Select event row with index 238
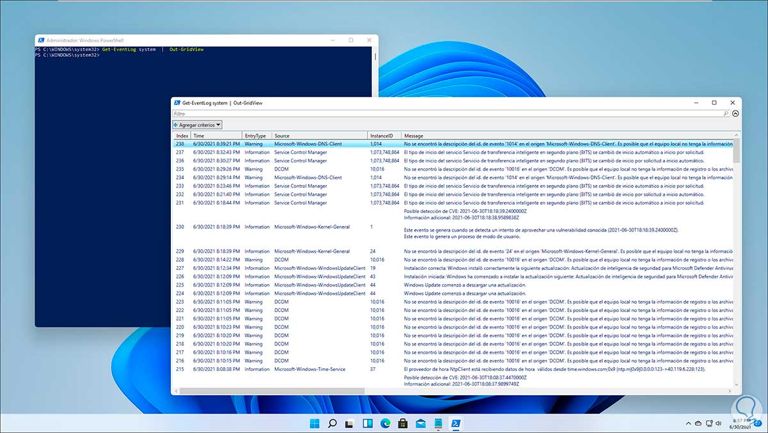Screen dimensions: 768x433 [x=453, y=144]
